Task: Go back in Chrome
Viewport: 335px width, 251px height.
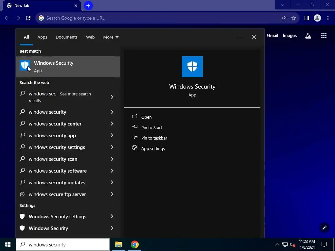Action: point(7,18)
